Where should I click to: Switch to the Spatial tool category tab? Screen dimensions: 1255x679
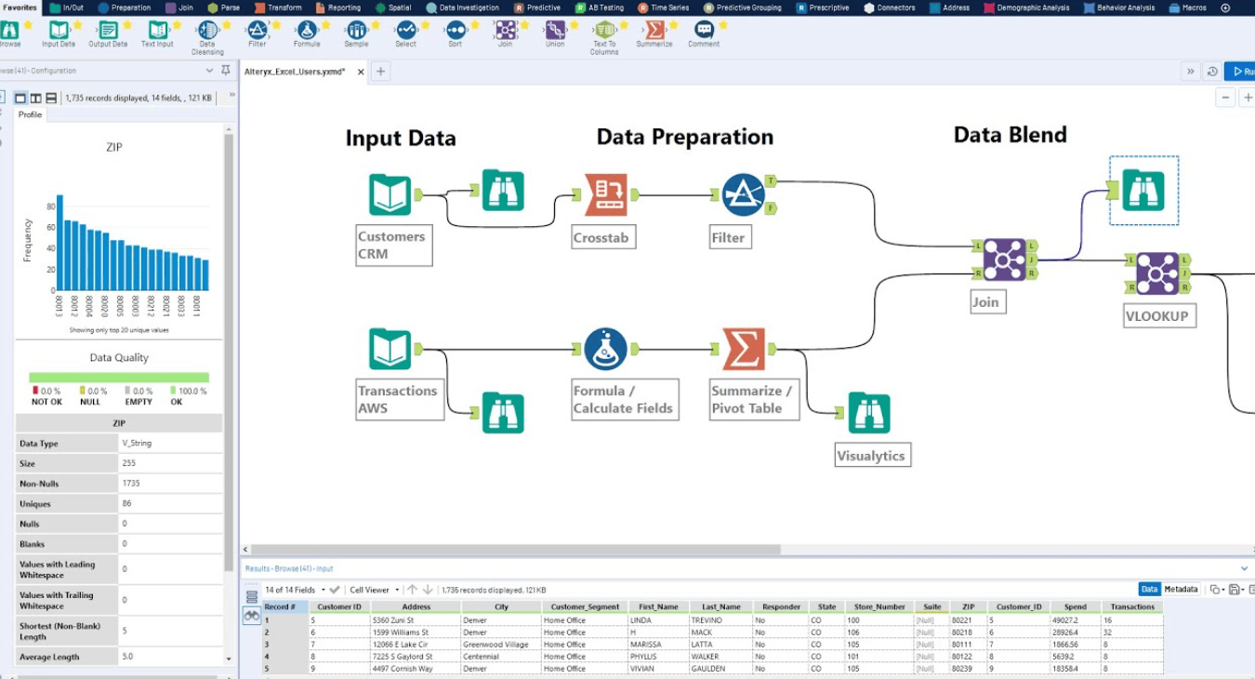(x=394, y=7)
